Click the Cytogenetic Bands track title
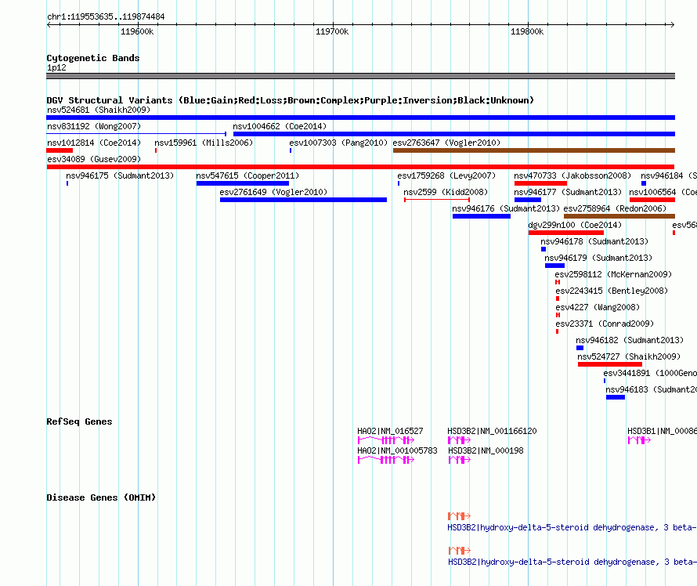Viewport: 697px width, 586px height. [93, 58]
